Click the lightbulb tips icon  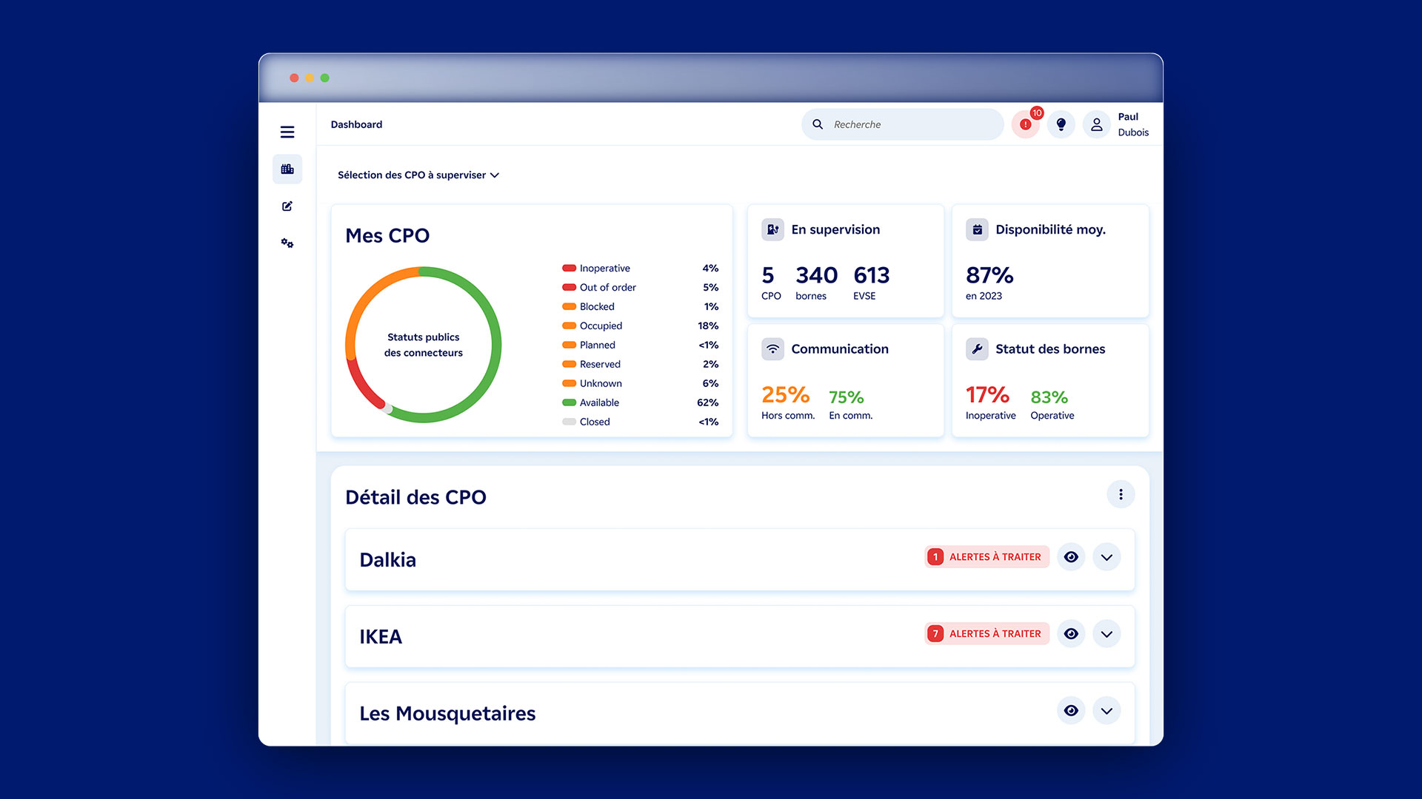1061,124
